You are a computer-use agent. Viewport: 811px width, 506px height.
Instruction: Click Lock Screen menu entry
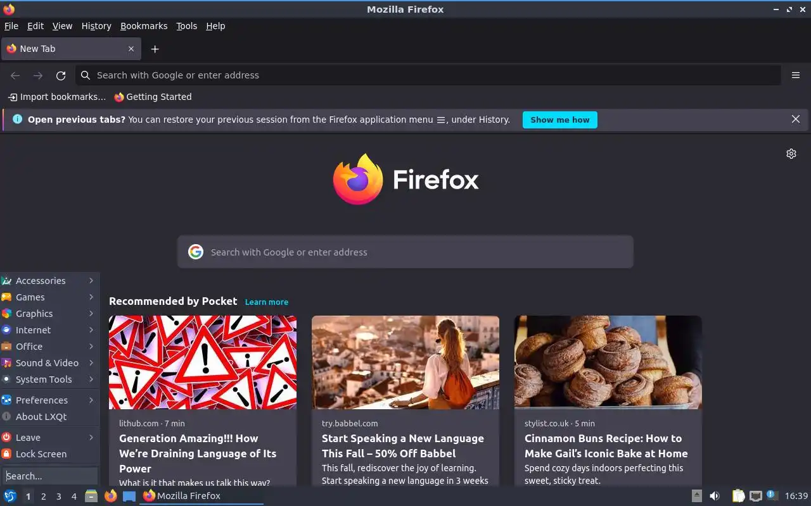(49, 454)
